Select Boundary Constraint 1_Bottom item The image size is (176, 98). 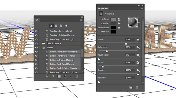[x=64, y=72]
